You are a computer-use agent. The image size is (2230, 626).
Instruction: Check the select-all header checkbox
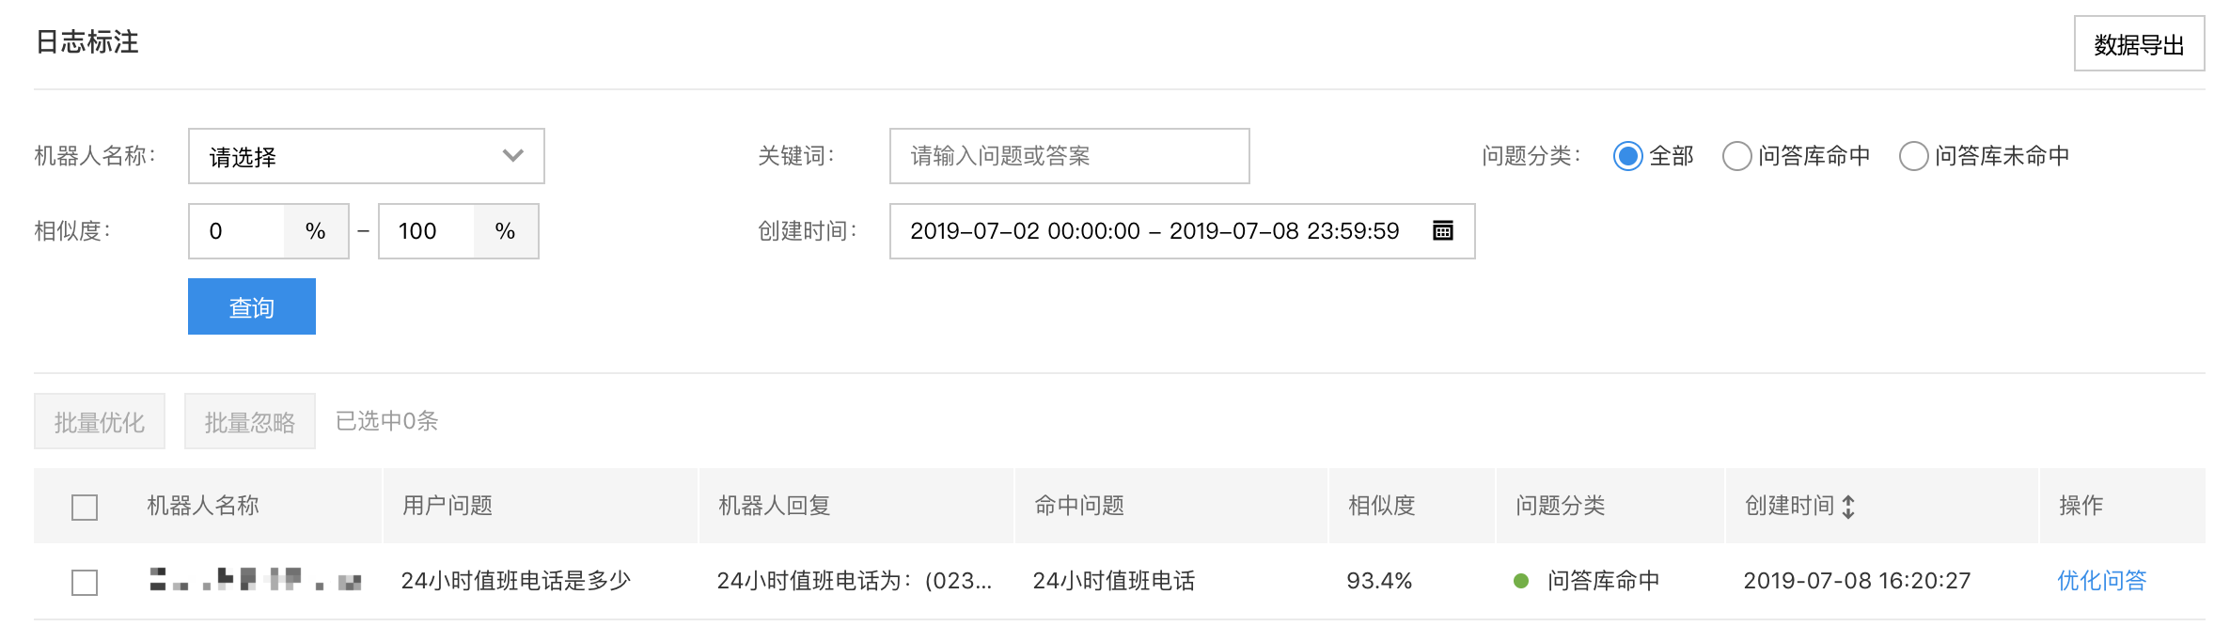pyautogui.click(x=85, y=508)
